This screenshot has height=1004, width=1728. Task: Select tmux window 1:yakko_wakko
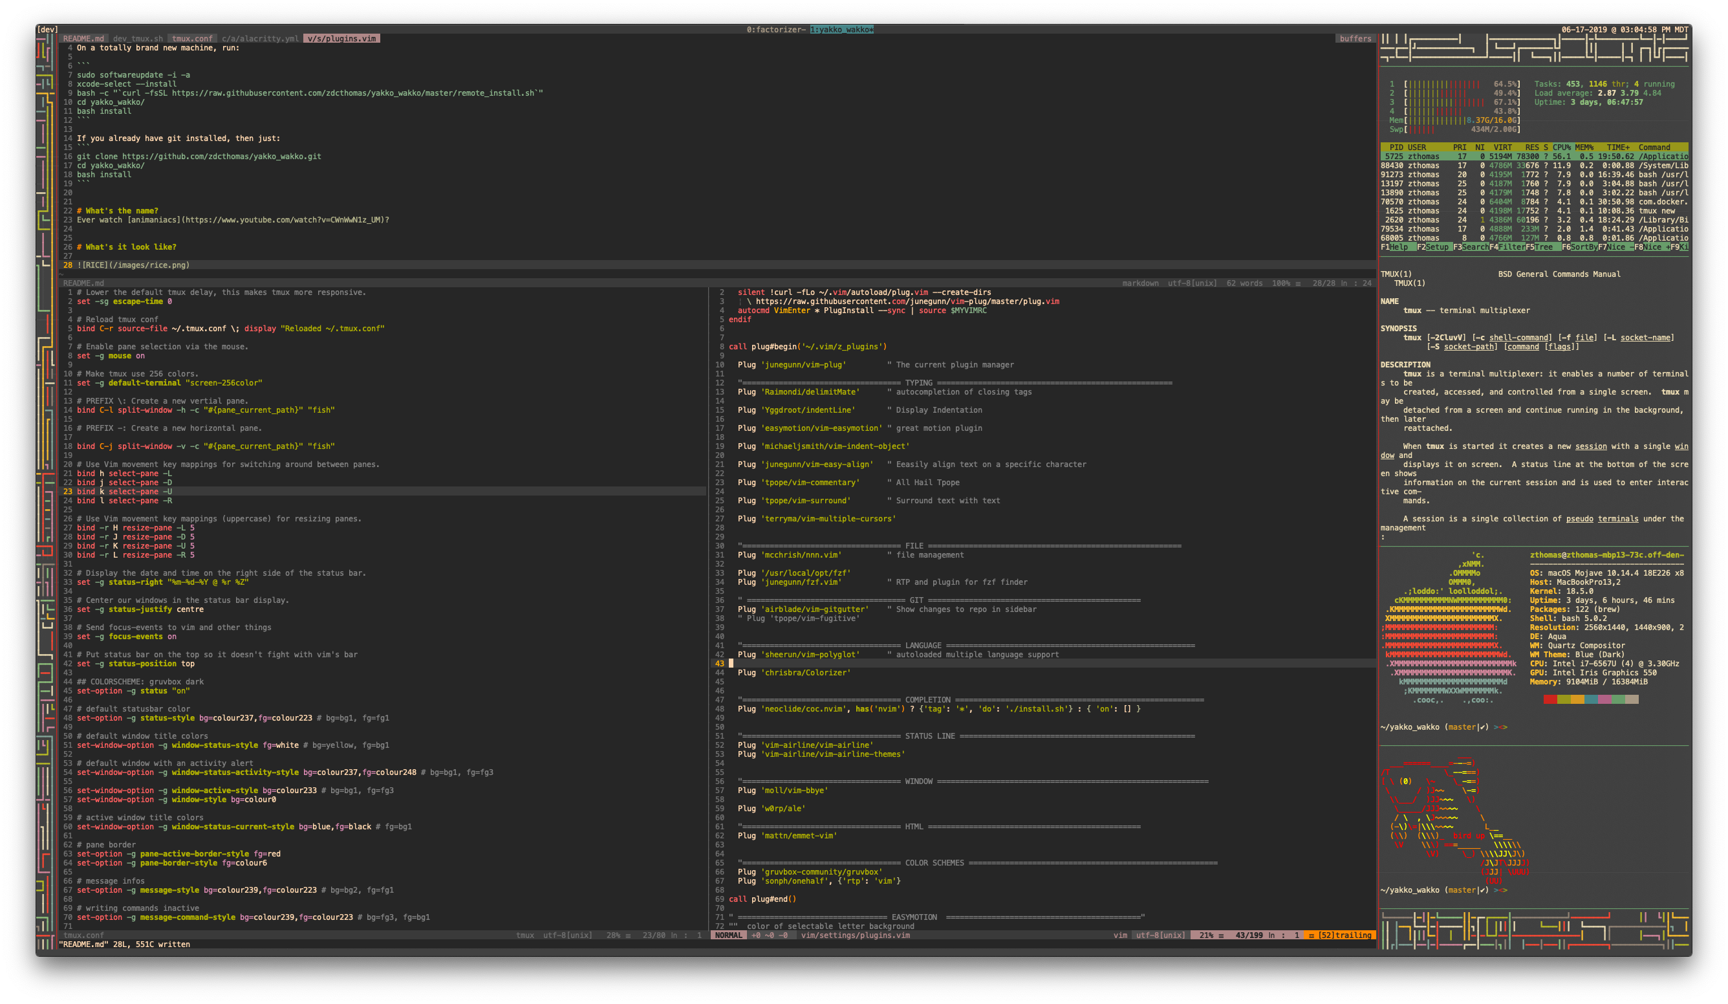(x=841, y=30)
